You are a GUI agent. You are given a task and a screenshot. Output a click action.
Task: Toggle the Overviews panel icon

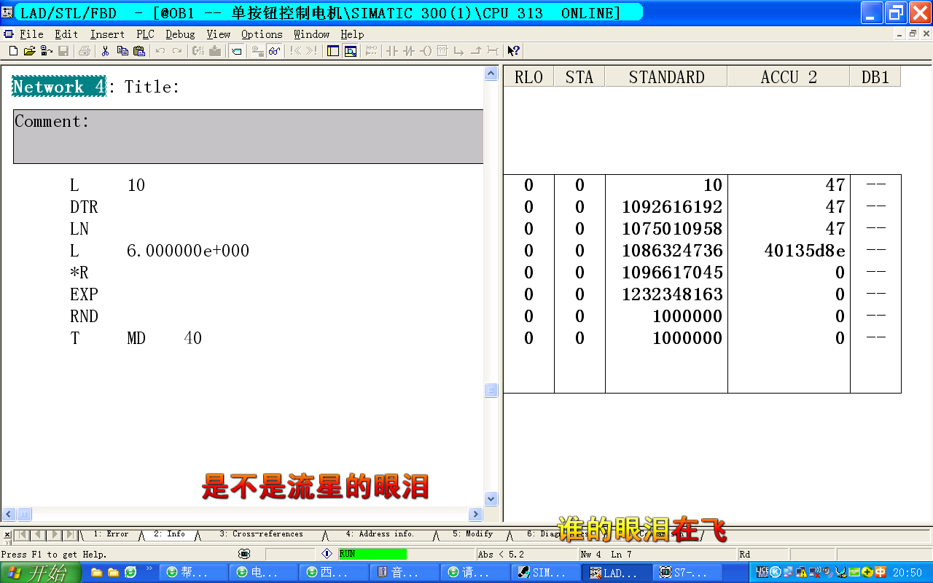(x=333, y=51)
